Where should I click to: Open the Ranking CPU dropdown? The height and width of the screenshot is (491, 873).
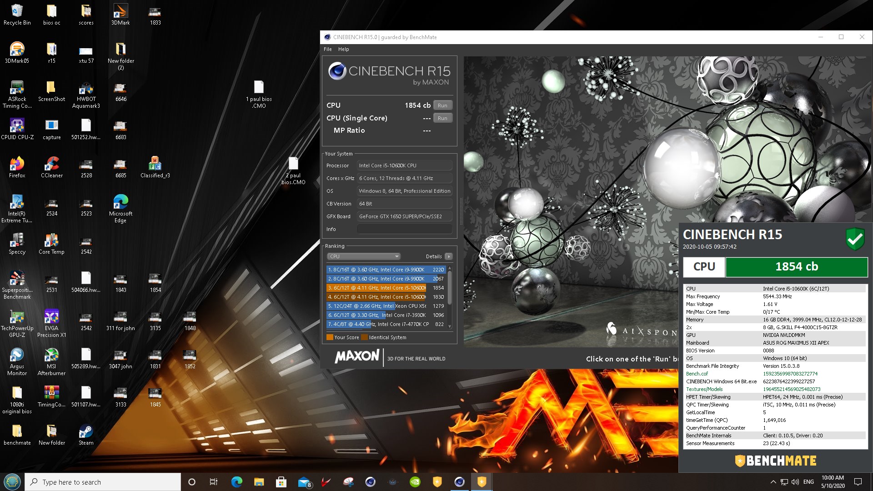point(364,256)
